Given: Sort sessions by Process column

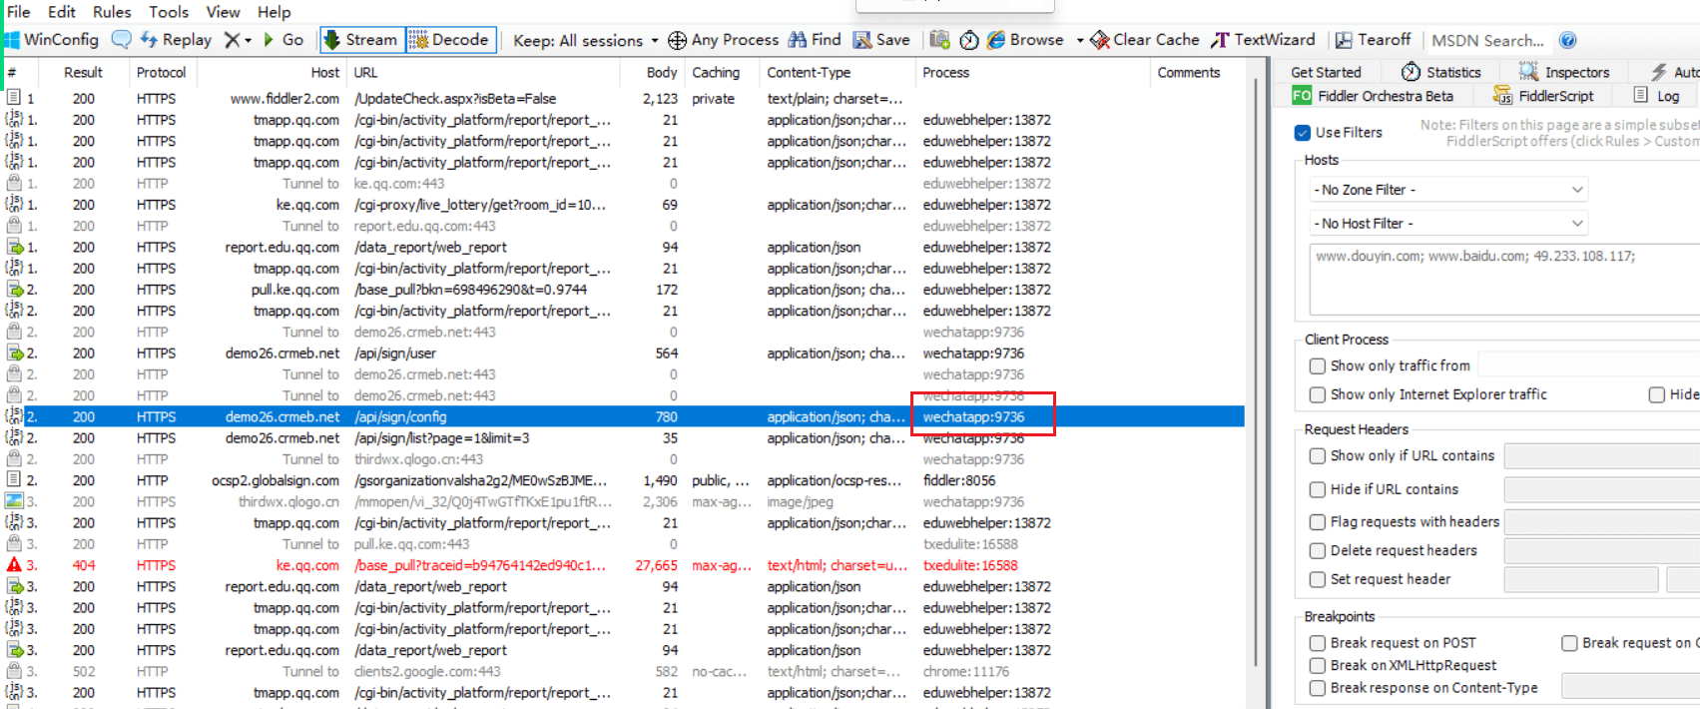Looking at the screenshot, I should [x=1031, y=72].
